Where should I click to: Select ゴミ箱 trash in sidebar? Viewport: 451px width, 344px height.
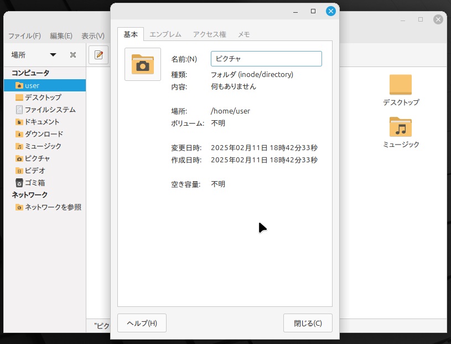(34, 183)
